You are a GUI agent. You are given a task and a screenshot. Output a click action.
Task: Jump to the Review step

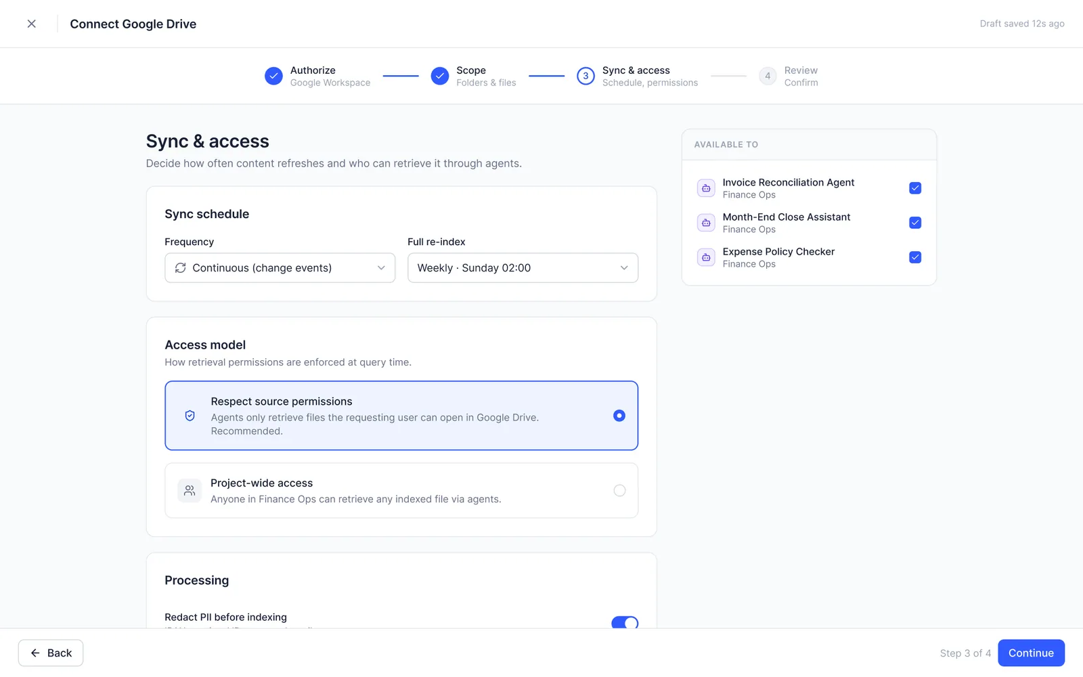pyautogui.click(x=789, y=76)
